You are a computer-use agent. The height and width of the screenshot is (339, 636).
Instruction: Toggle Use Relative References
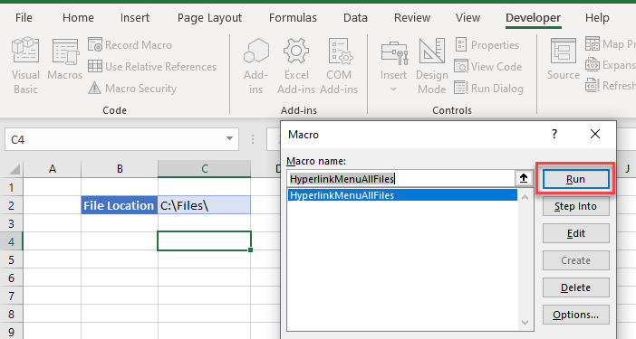coord(152,67)
